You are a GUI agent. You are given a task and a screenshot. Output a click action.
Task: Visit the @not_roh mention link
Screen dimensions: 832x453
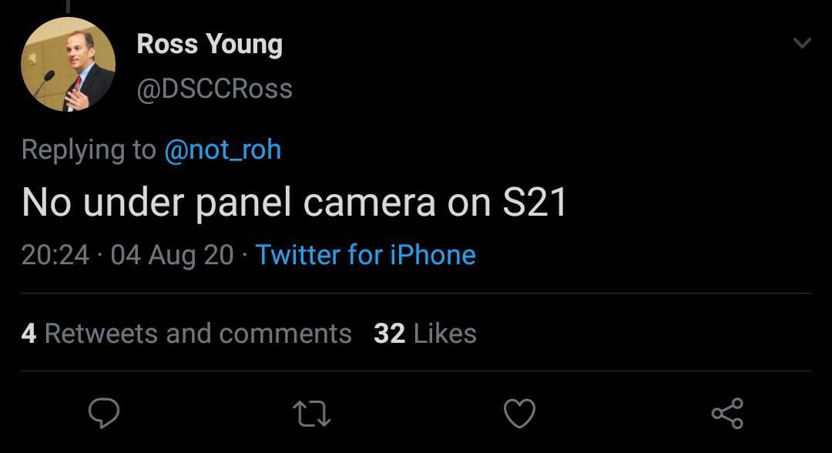223,149
